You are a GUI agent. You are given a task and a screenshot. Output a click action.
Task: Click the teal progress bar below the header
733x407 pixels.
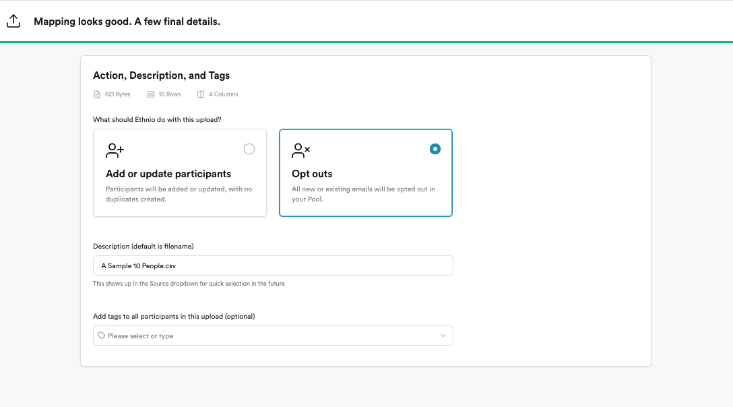(366, 40)
